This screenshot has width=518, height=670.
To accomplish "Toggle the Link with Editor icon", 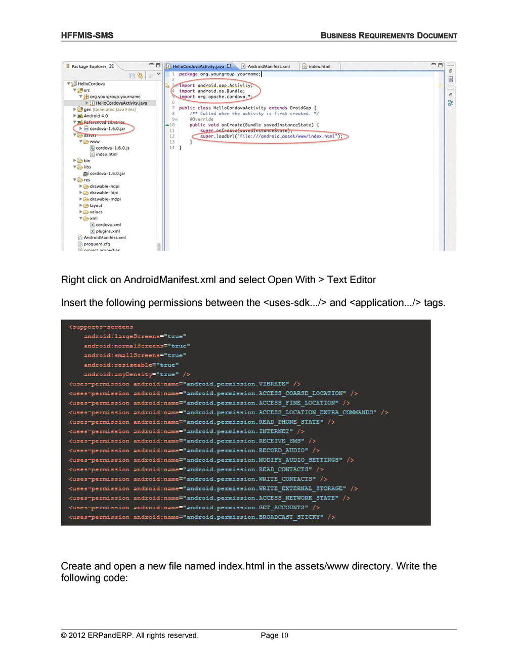I will coord(140,76).
